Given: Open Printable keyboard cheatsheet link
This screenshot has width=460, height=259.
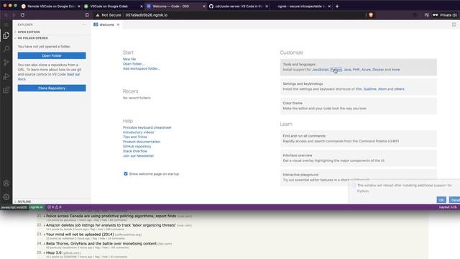Looking at the screenshot, I should [x=147, y=127].
